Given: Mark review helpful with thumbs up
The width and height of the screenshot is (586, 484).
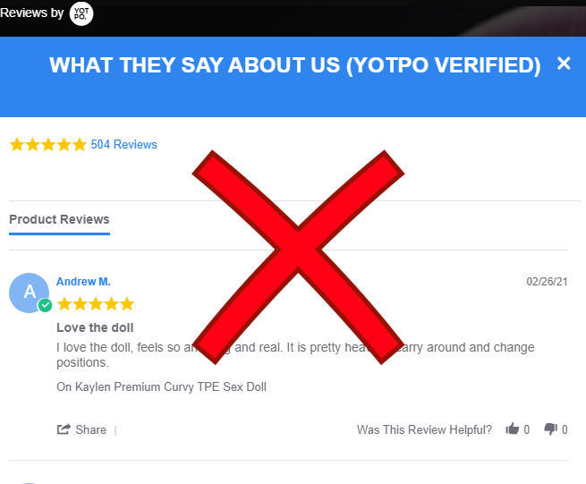Looking at the screenshot, I should point(513,429).
